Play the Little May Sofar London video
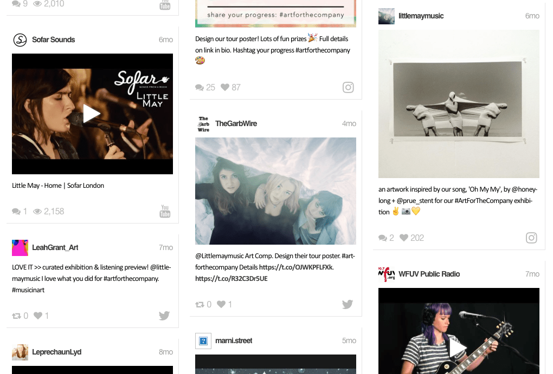 (92, 114)
